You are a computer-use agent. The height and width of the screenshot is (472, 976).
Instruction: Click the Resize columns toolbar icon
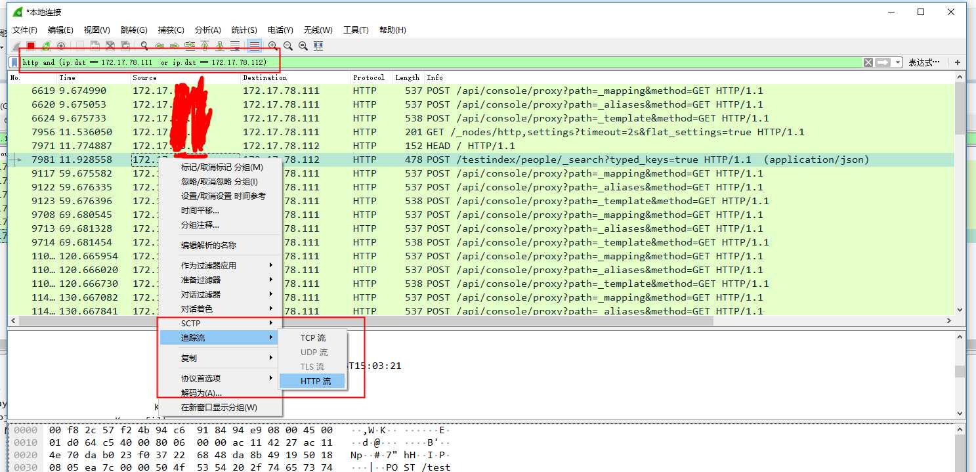click(318, 46)
